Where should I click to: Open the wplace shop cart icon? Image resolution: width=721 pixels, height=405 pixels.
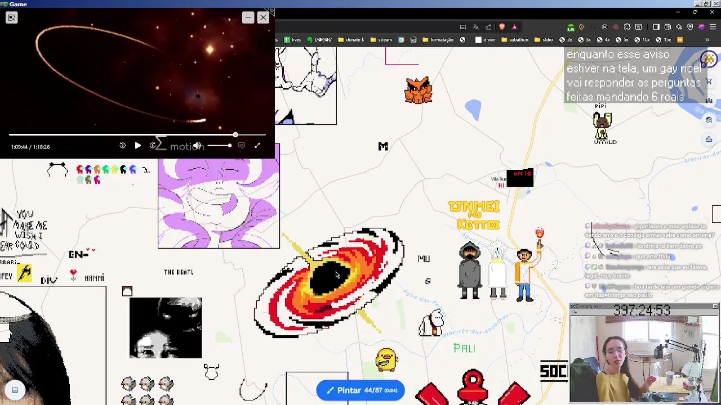click(x=709, y=82)
